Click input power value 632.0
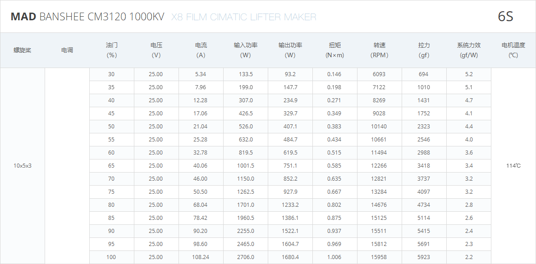This screenshot has height=264, width=536. (x=245, y=139)
